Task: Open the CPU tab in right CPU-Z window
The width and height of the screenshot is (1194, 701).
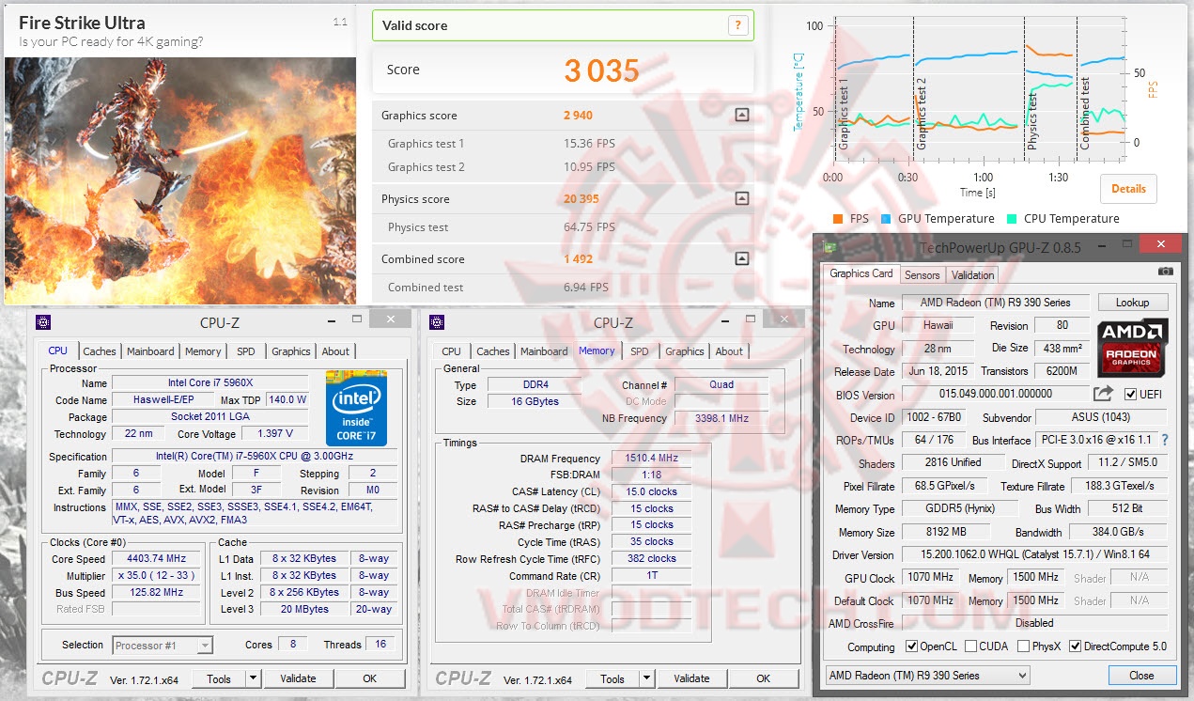Action: (452, 351)
